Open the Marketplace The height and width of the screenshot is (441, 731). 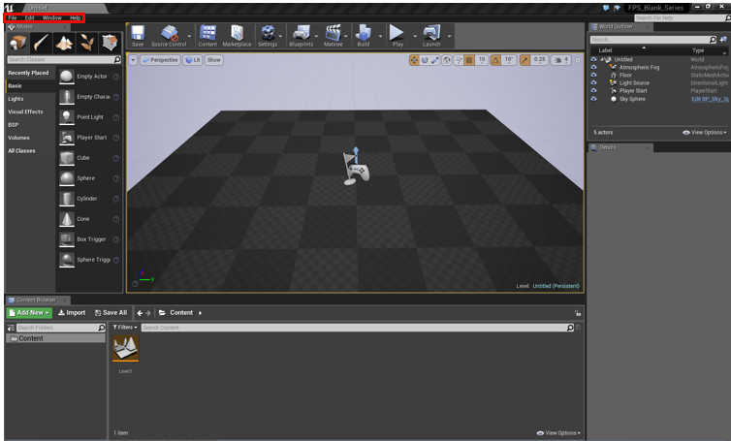coord(237,36)
